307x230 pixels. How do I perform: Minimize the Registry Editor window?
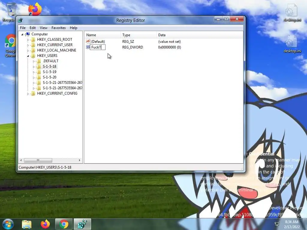218,19
